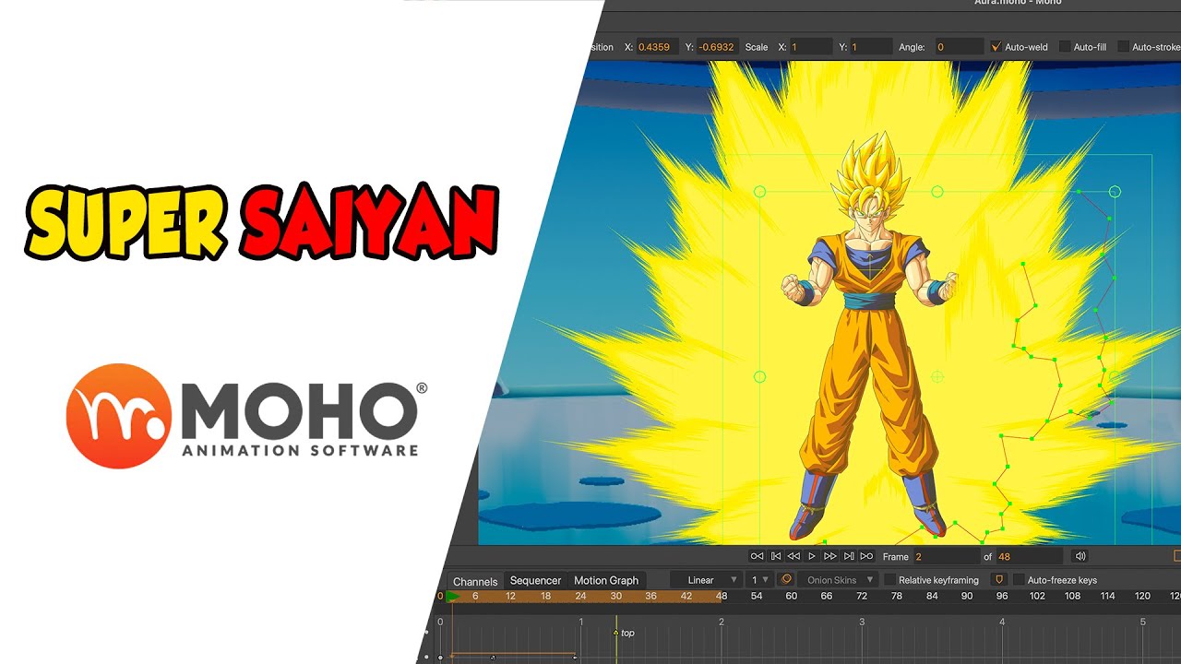Play the animation with the play button
This screenshot has width=1181, height=664.
[812, 556]
